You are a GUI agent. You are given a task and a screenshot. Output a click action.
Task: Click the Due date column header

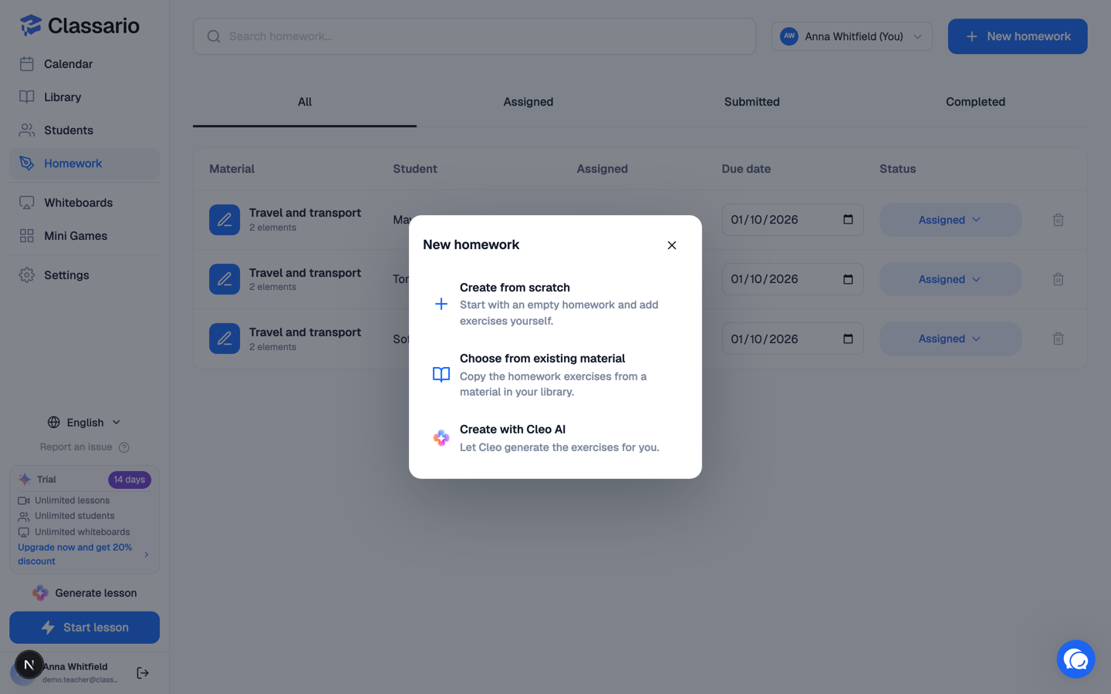tap(746, 169)
